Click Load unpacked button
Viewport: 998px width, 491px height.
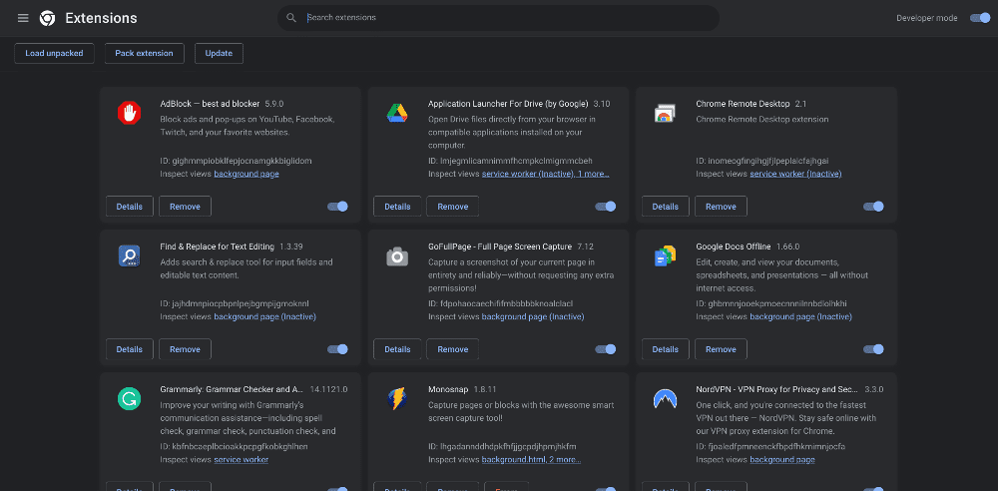54,54
